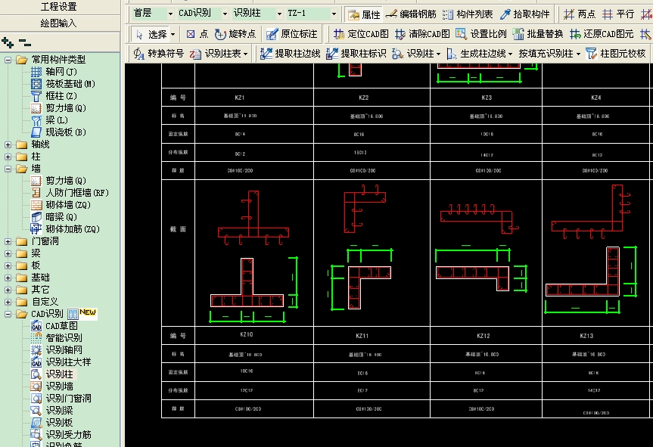Open 识别梁 in the tree
The width and height of the screenshot is (653, 447).
[59, 411]
